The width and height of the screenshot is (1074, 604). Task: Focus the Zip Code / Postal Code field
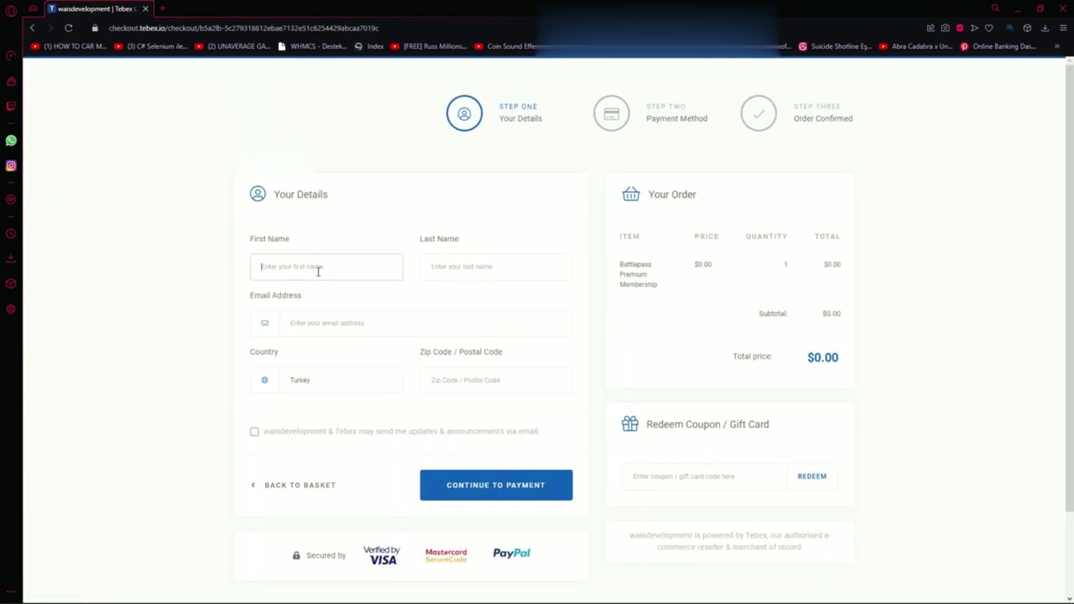(496, 380)
